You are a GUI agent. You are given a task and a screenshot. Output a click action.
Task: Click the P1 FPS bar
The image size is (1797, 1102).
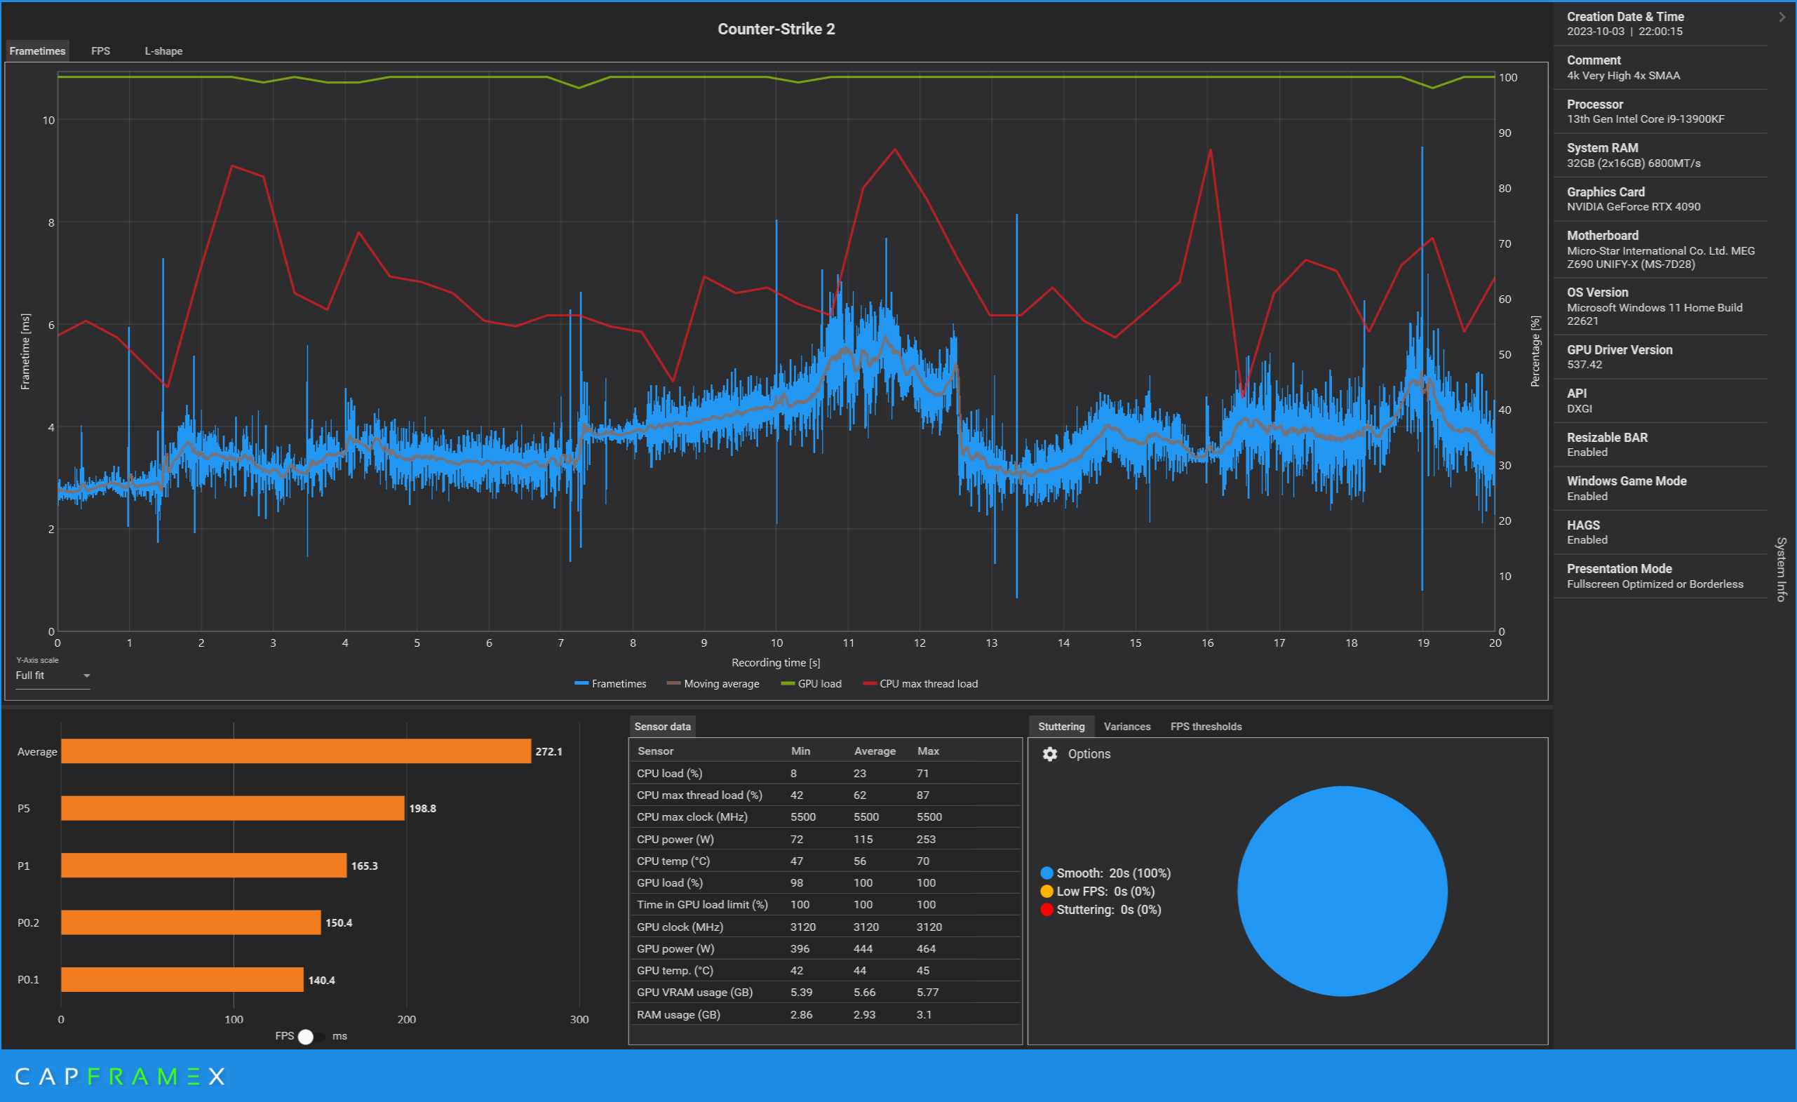click(203, 866)
